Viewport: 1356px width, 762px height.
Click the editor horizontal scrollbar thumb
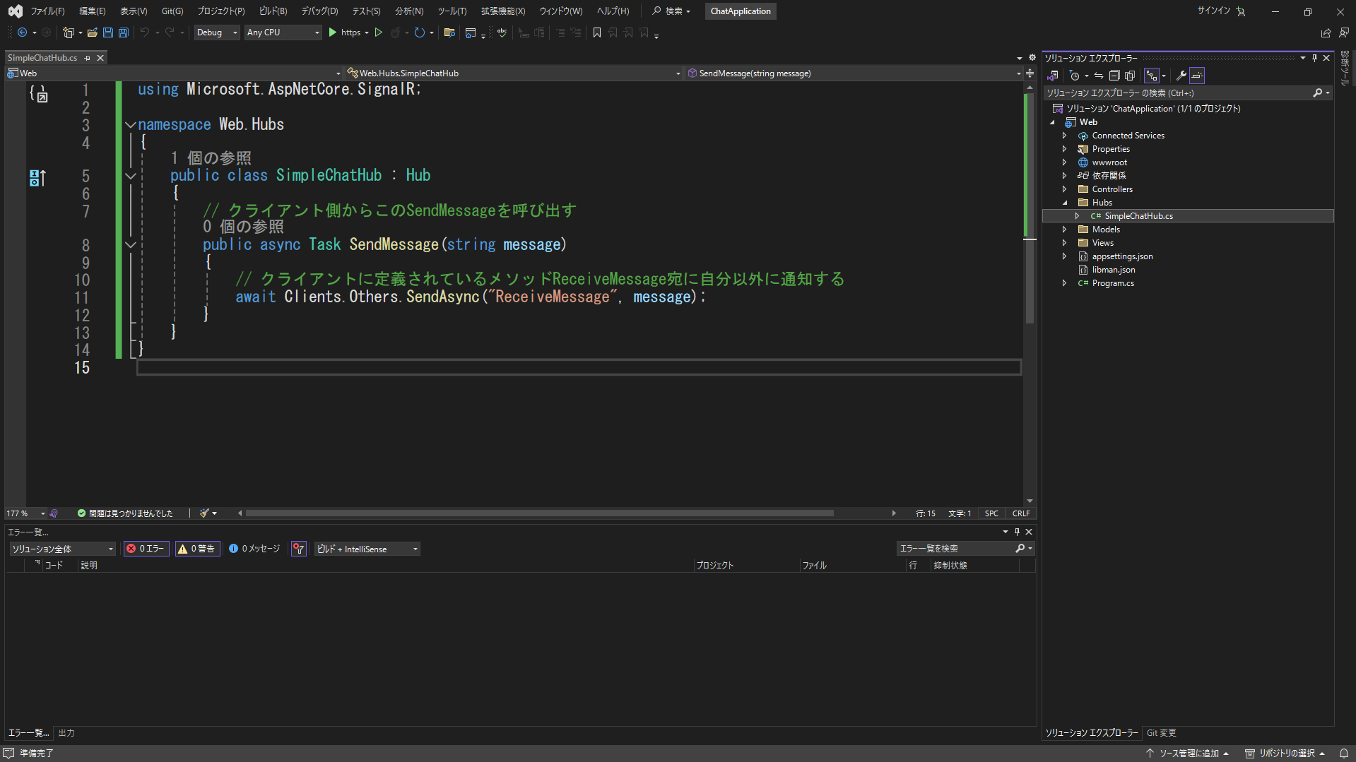pos(540,513)
